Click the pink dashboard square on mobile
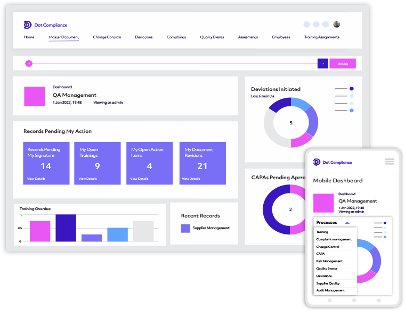 coord(323,203)
